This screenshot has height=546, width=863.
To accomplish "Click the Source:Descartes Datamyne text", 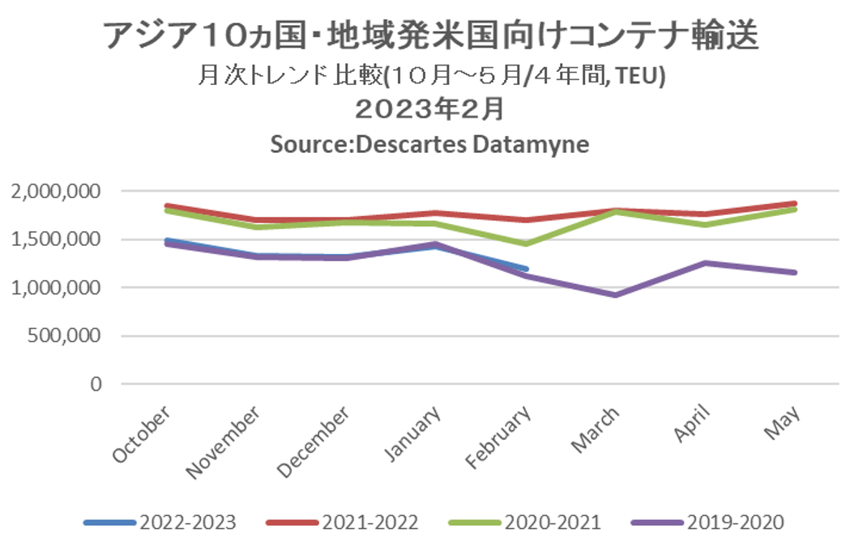I will (x=429, y=144).
